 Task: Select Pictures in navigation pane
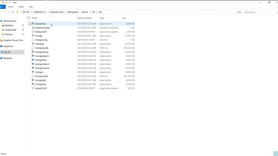tap(9, 34)
